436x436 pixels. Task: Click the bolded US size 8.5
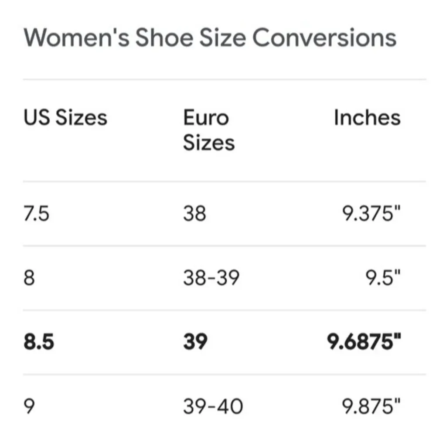[39, 342]
